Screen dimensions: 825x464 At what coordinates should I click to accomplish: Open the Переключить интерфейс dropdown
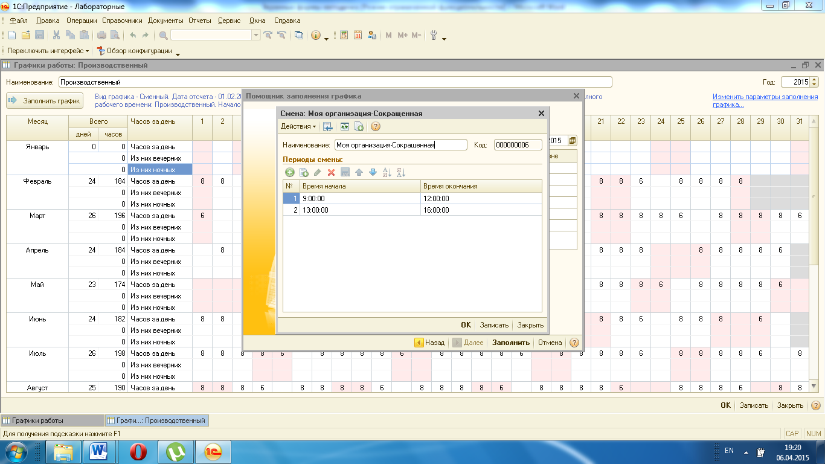[48, 51]
